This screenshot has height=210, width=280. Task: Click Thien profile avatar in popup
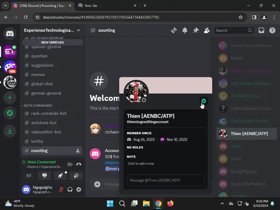pyautogui.click(x=136, y=92)
